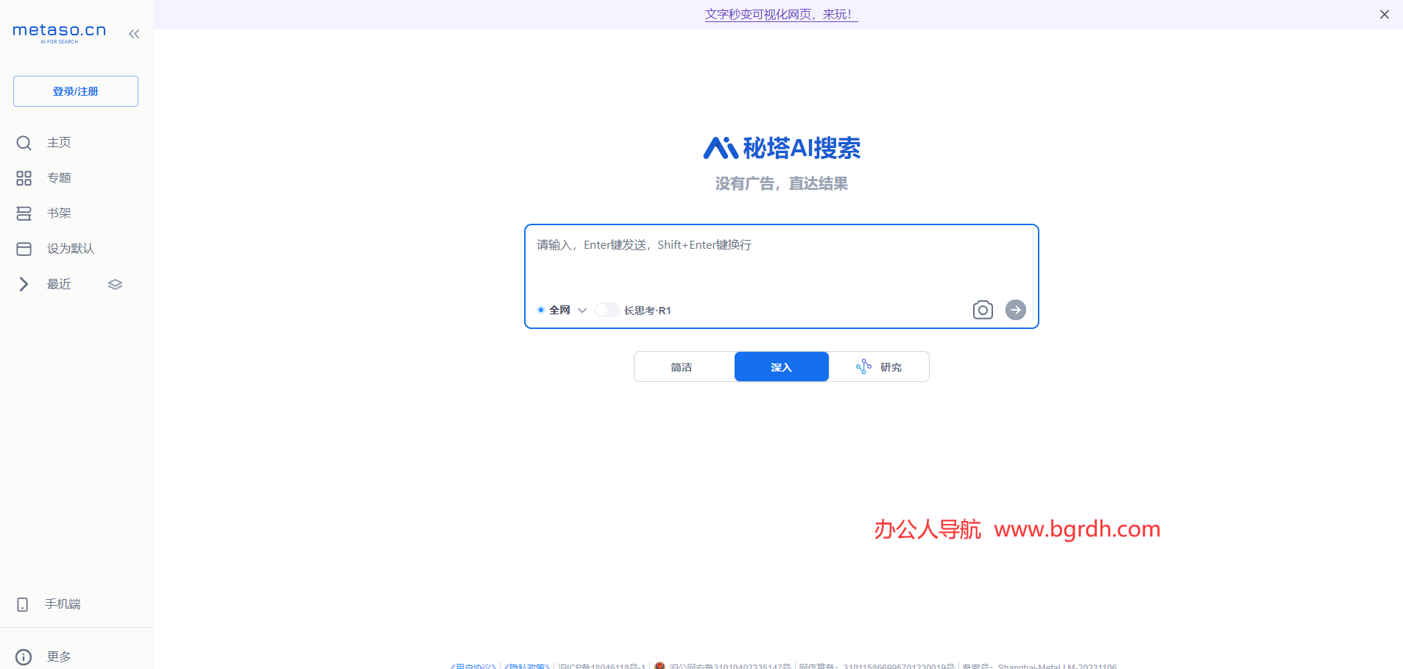This screenshot has width=1403, height=669.
Task: Open the 主页 search home page
Action: (x=59, y=142)
